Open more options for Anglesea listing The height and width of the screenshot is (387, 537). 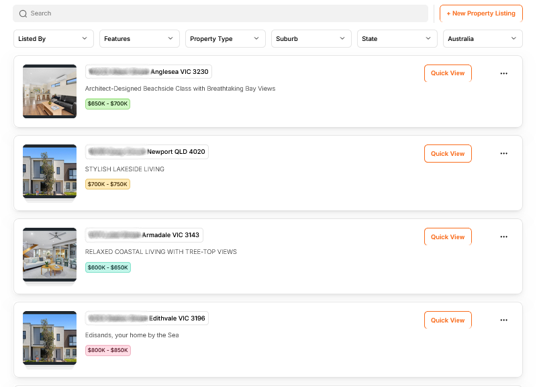click(503, 73)
